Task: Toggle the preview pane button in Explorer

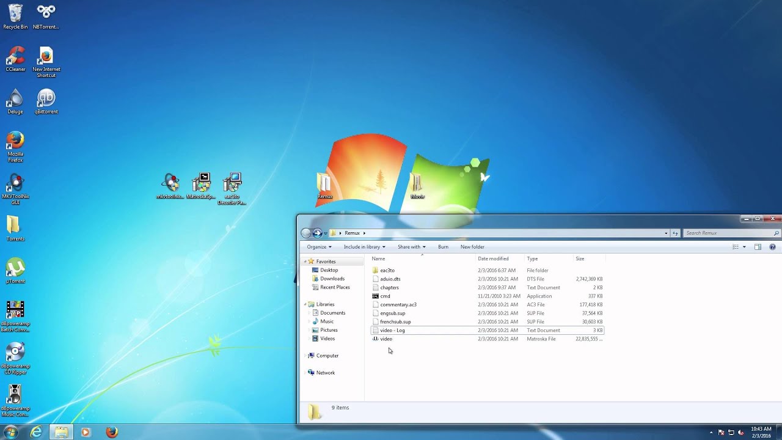Action: (x=758, y=247)
